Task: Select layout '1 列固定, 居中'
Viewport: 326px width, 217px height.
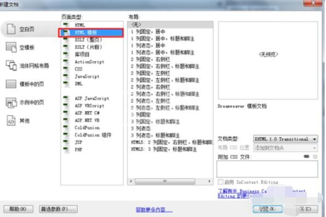Action: (x=148, y=32)
